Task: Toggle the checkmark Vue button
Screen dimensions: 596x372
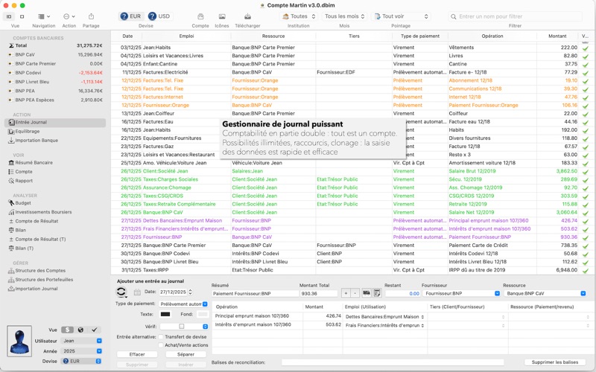Action: (95, 330)
